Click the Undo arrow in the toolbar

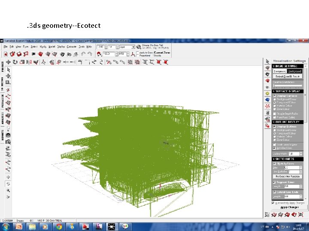coord(83,54)
